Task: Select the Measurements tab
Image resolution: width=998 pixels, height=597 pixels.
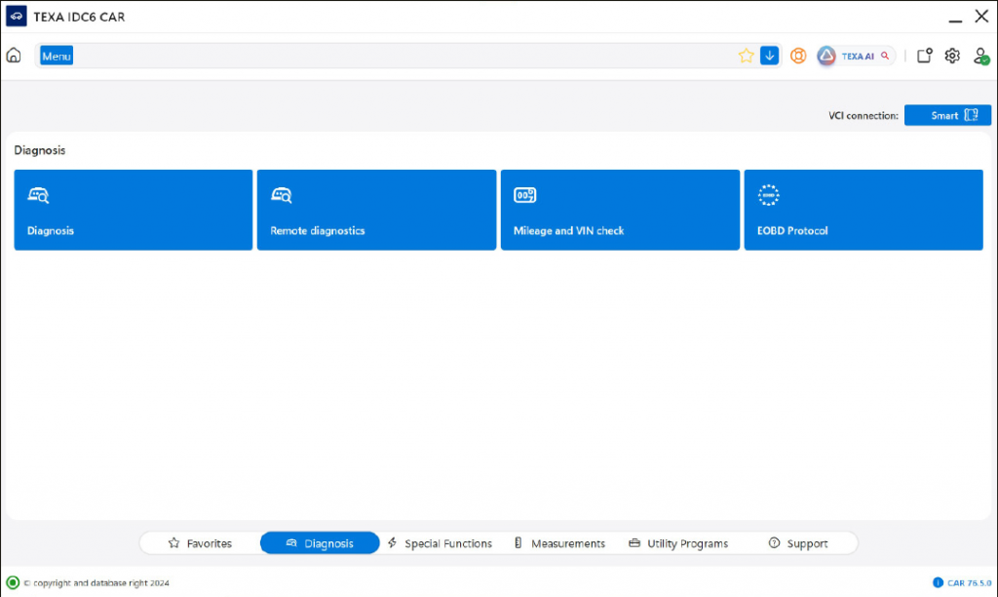Action: [x=560, y=542]
